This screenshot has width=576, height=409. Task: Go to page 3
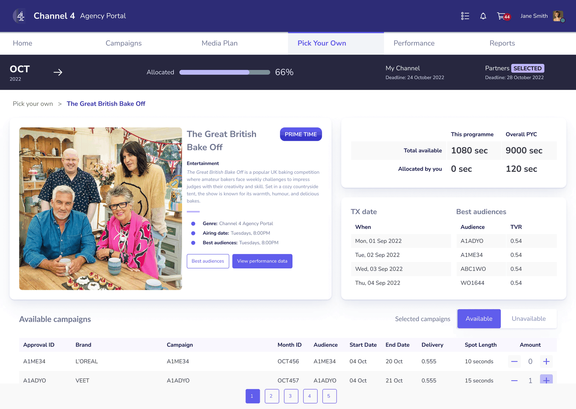click(291, 396)
